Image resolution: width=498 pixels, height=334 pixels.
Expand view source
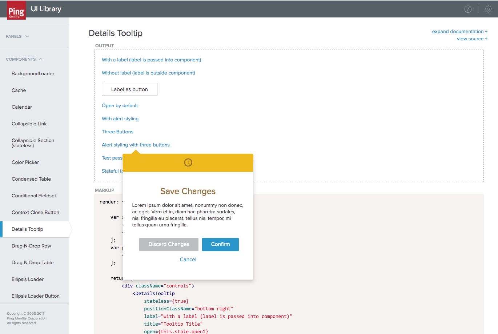click(x=472, y=39)
